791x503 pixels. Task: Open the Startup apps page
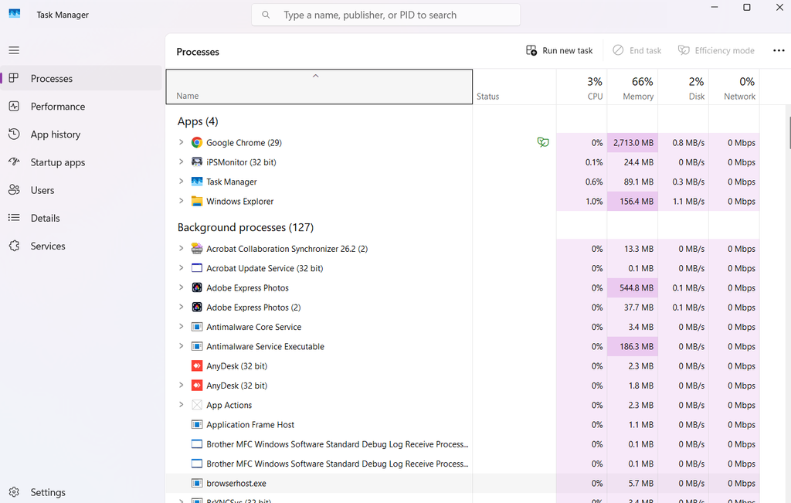click(x=81, y=162)
